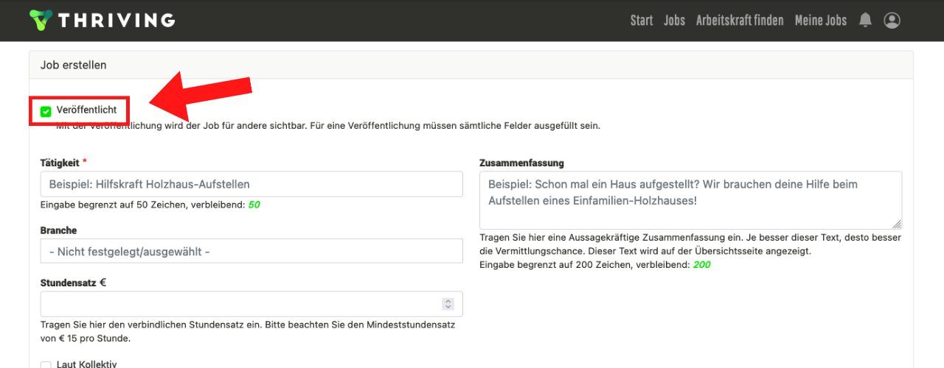Image resolution: width=944 pixels, height=368 pixels.
Task: Open Meine Jobs page
Action: (821, 20)
